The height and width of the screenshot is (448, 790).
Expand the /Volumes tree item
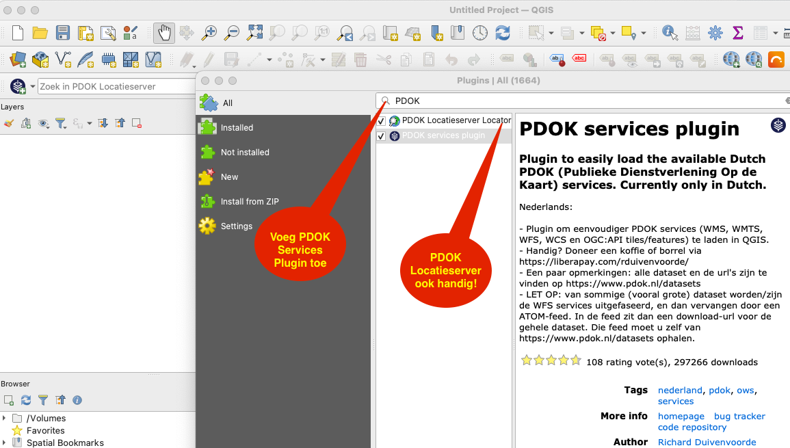tap(4, 419)
